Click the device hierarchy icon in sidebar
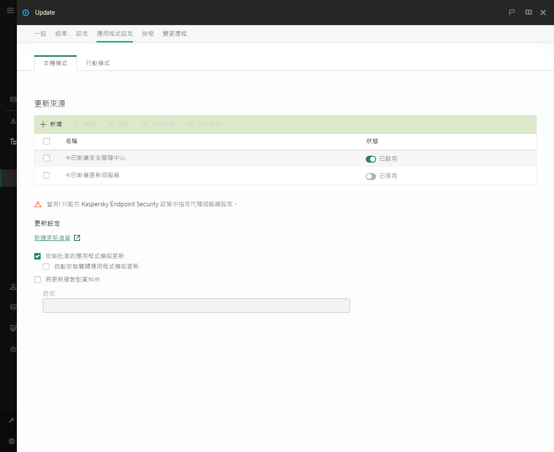Screen dimensions: 554x452 click(13, 141)
